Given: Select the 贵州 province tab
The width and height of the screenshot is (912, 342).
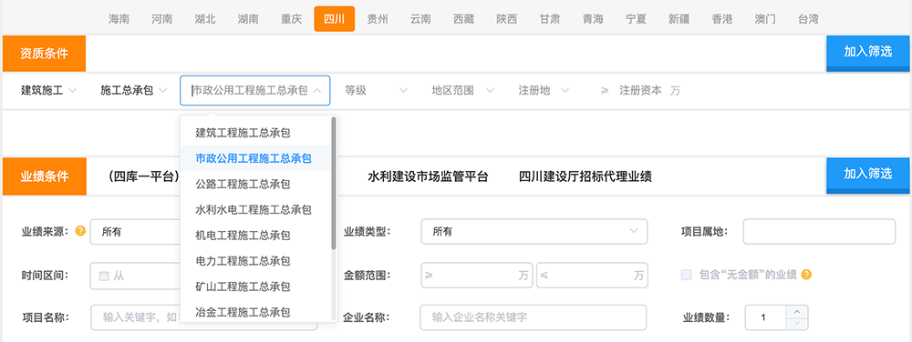Looking at the screenshot, I should coord(378,18).
